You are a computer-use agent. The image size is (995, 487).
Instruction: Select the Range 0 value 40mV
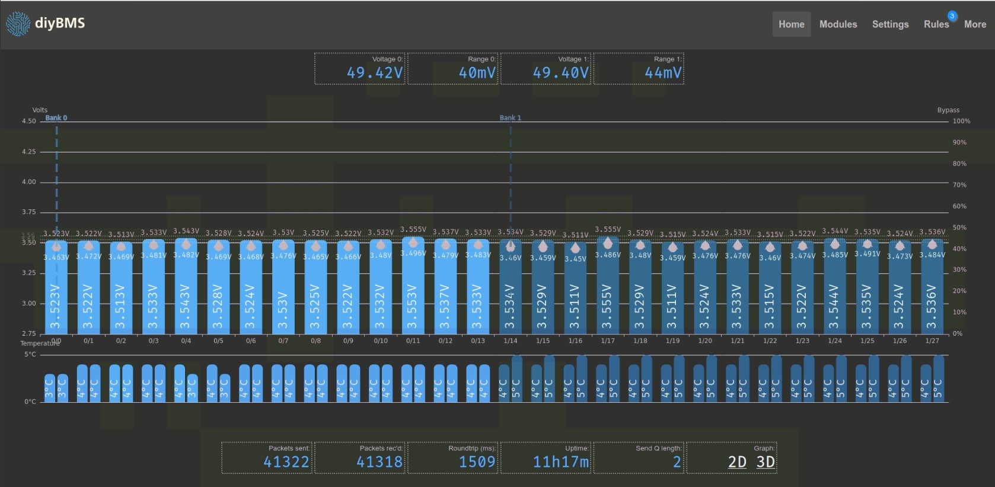click(x=477, y=73)
